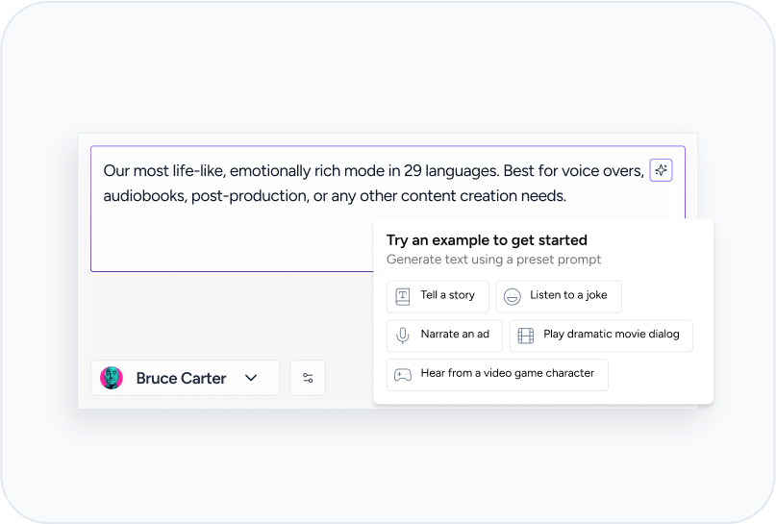
Task: Select the Tell a story preset
Action: click(x=438, y=297)
